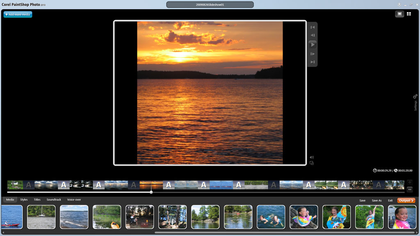Open the Soundtrack tab
This screenshot has height=236, width=420.
[53, 200]
